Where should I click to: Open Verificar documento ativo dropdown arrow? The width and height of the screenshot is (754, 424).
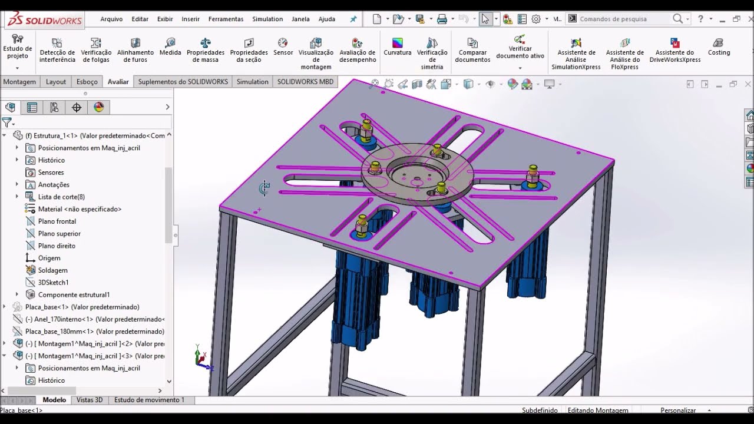tap(520, 68)
